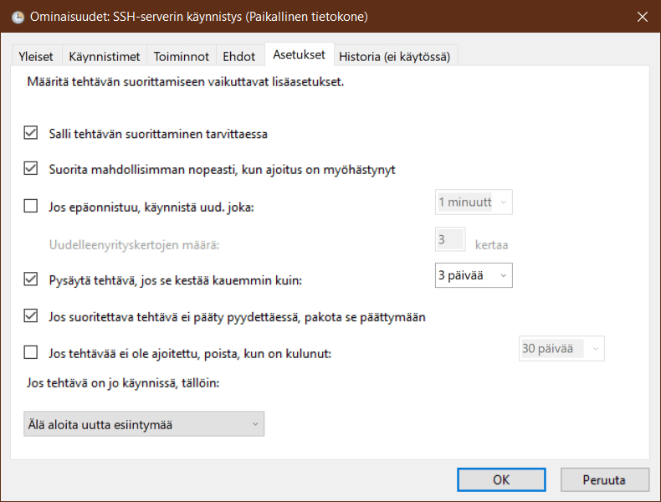Enable 'Jos tehtävää ei ole ajoitettu, poista' checkbox
Screen dimensions: 661x502
32,352
